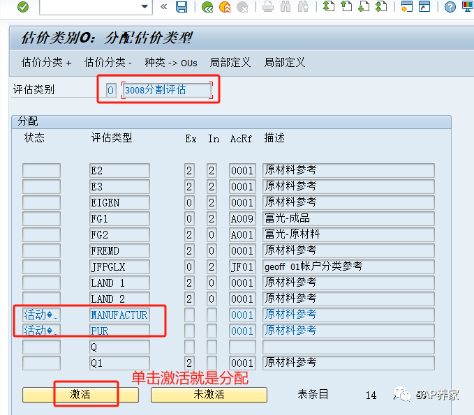
Task: Select the Q valuation type cell
Action: point(119,347)
